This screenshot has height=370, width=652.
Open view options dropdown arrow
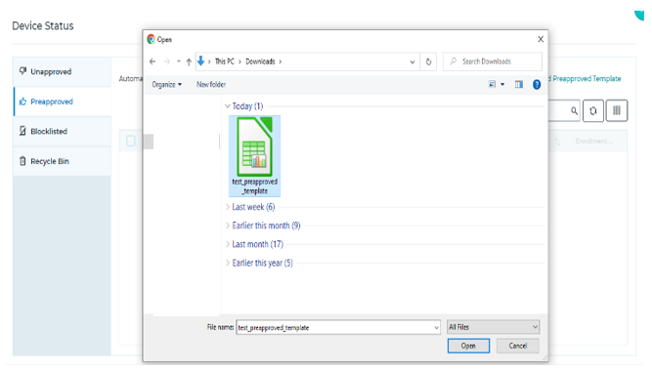[x=502, y=84]
